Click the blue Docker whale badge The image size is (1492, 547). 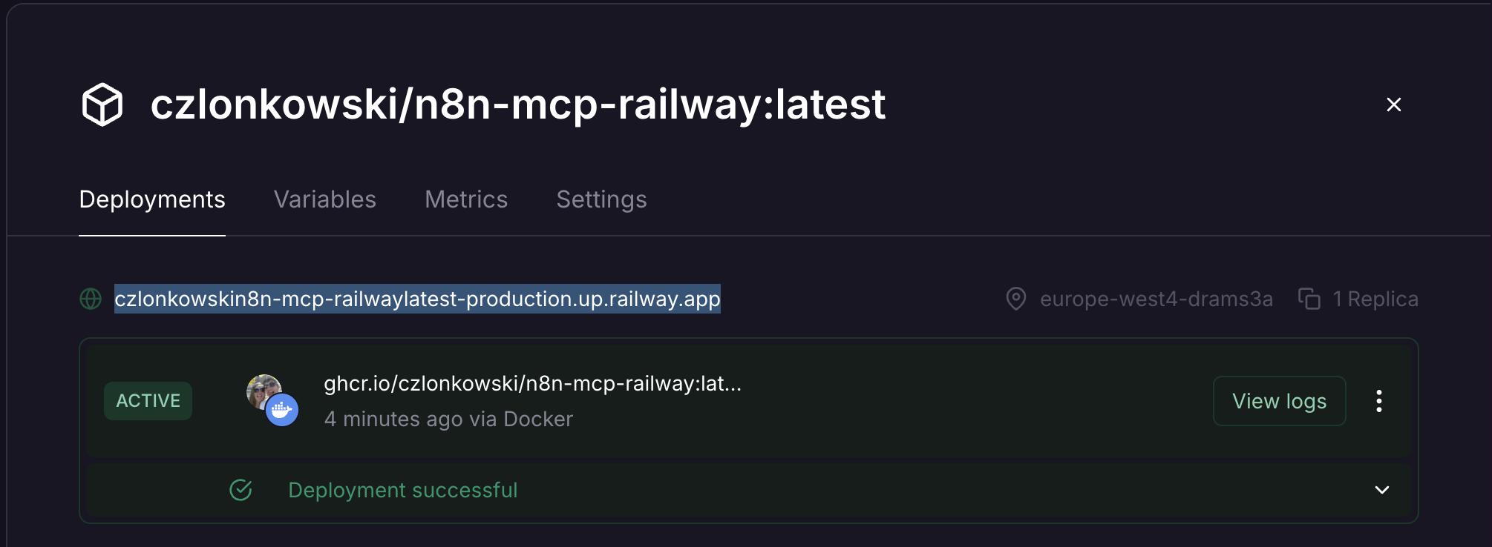click(282, 410)
